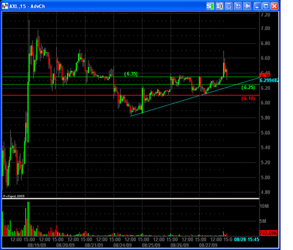Viewport: 293px width, 250px height.
Task: Click the 6.20 price axis label
Action: click(265, 88)
